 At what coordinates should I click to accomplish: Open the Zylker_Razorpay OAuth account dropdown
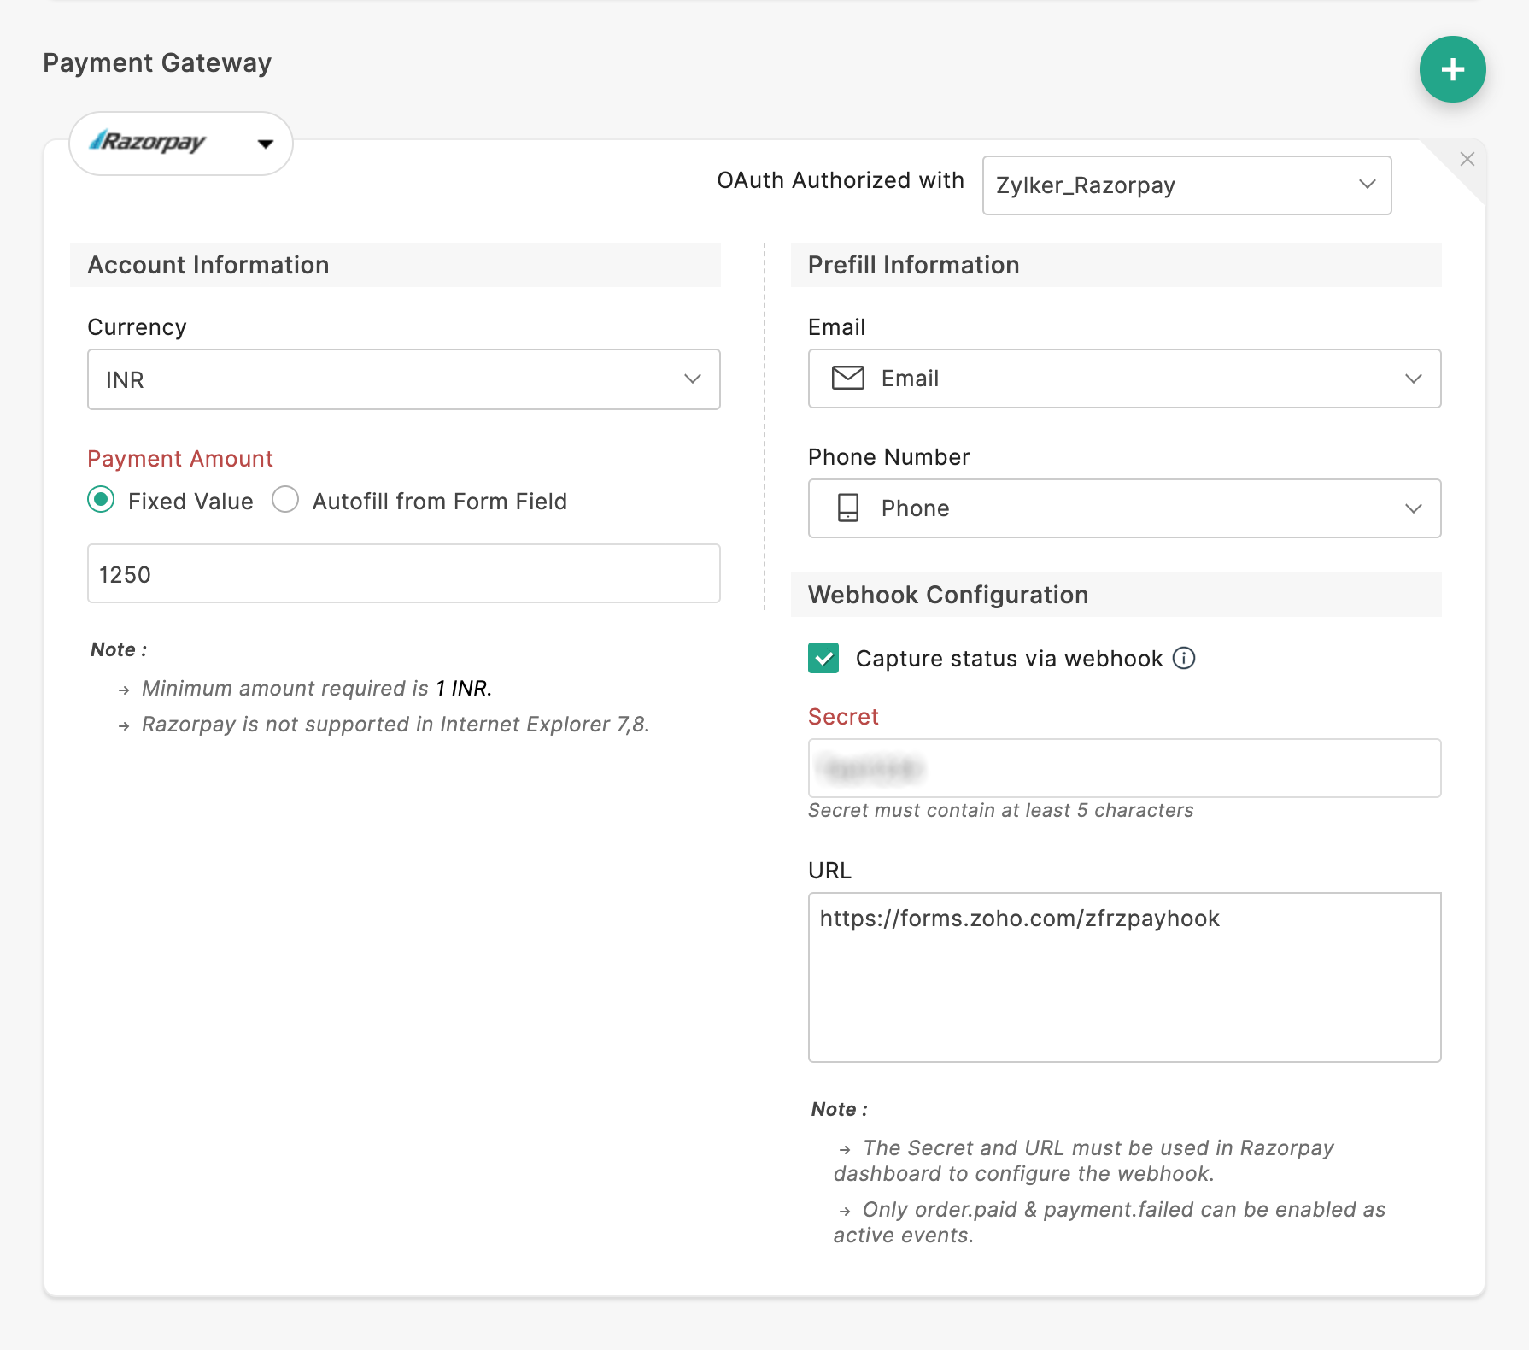pos(1186,185)
